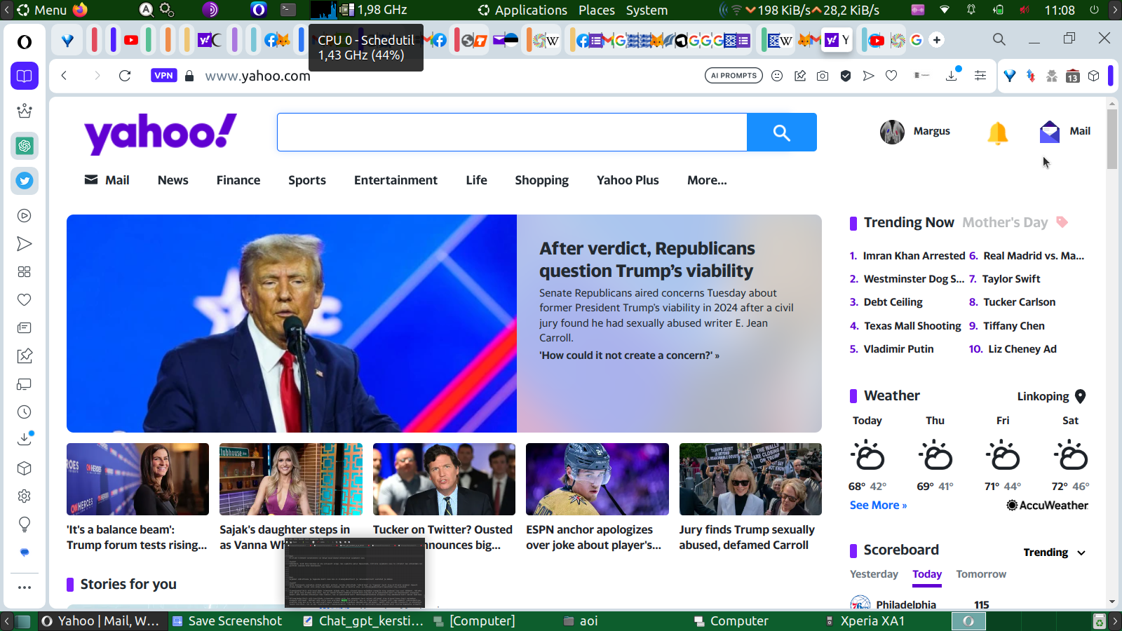Change weather location Linkoping
This screenshot has width=1122, height=631.
[x=1051, y=396]
